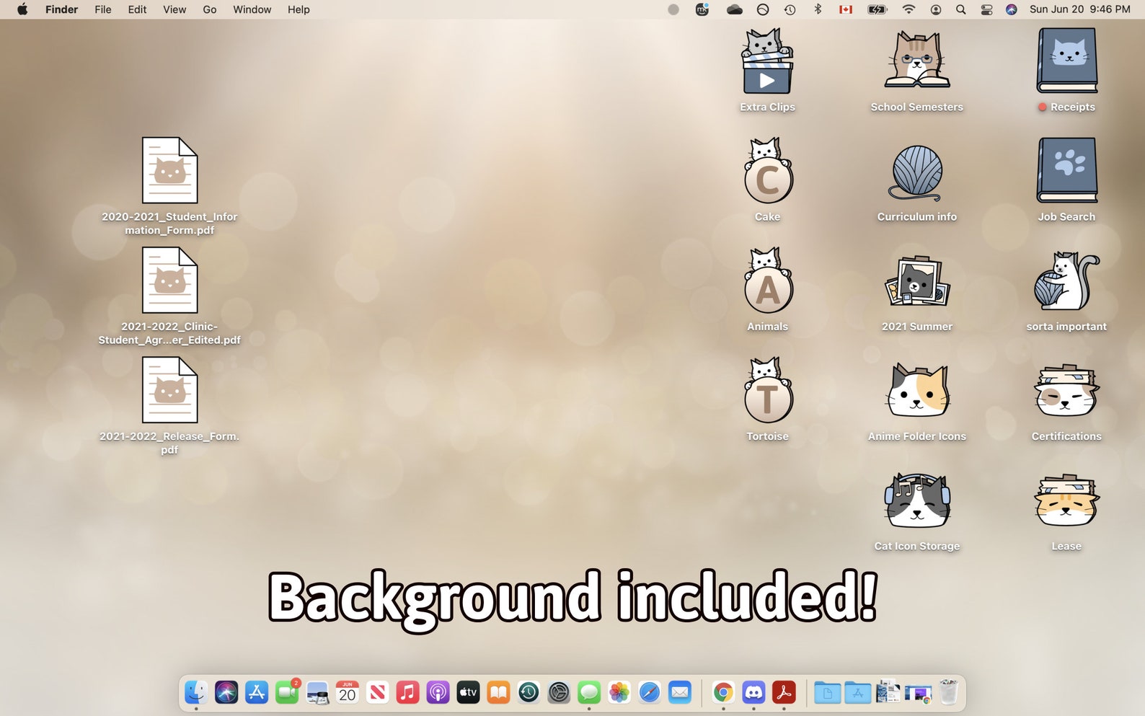Screen dimensions: 1145x716
Task: Open the File menu
Action: 103,9
